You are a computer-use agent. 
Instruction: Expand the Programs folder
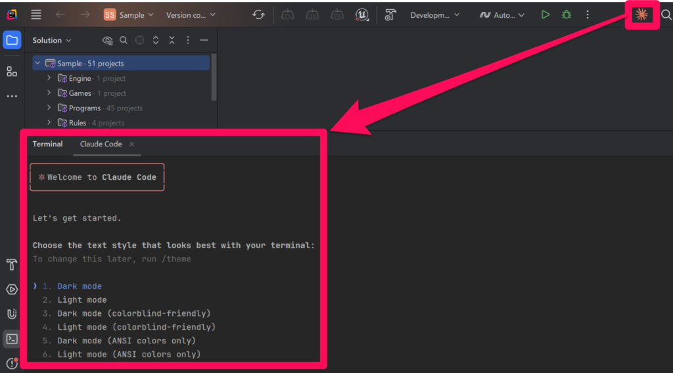[49, 108]
